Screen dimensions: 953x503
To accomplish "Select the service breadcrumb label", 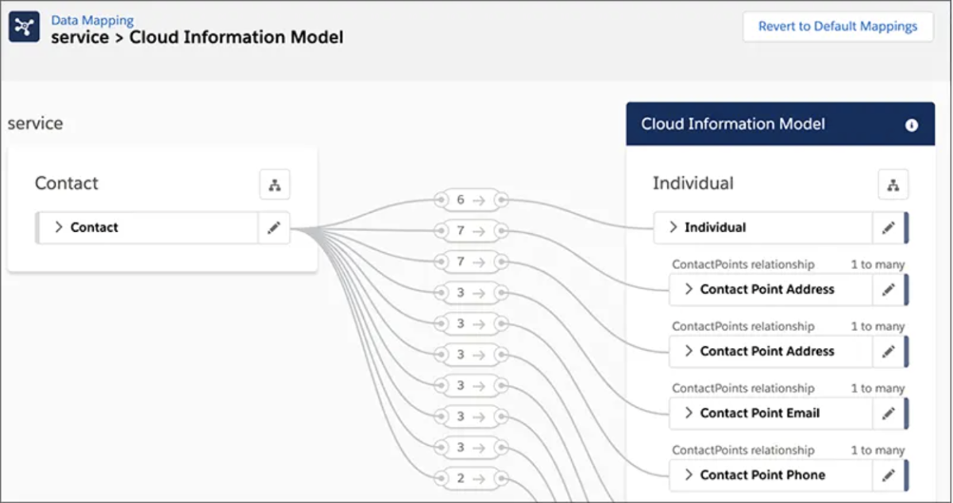I will 79,37.
